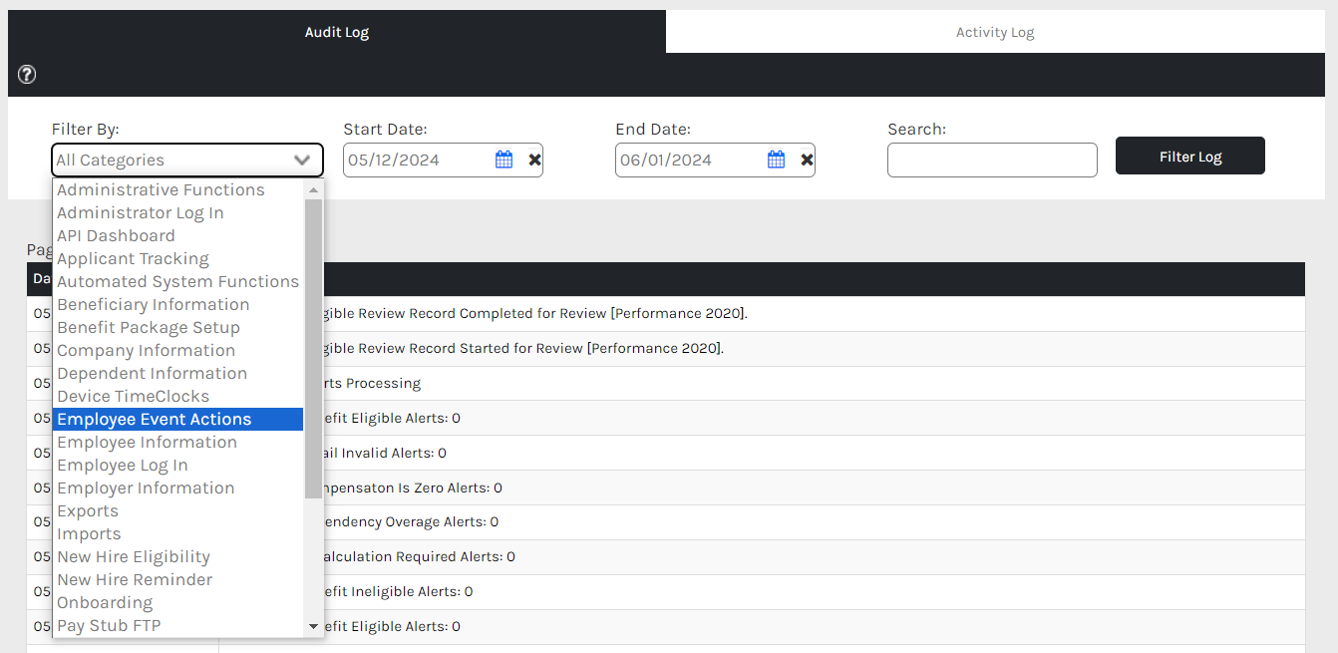Open the Start Date calendar picker icon
This screenshot has width=1338, height=653.
(504, 160)
